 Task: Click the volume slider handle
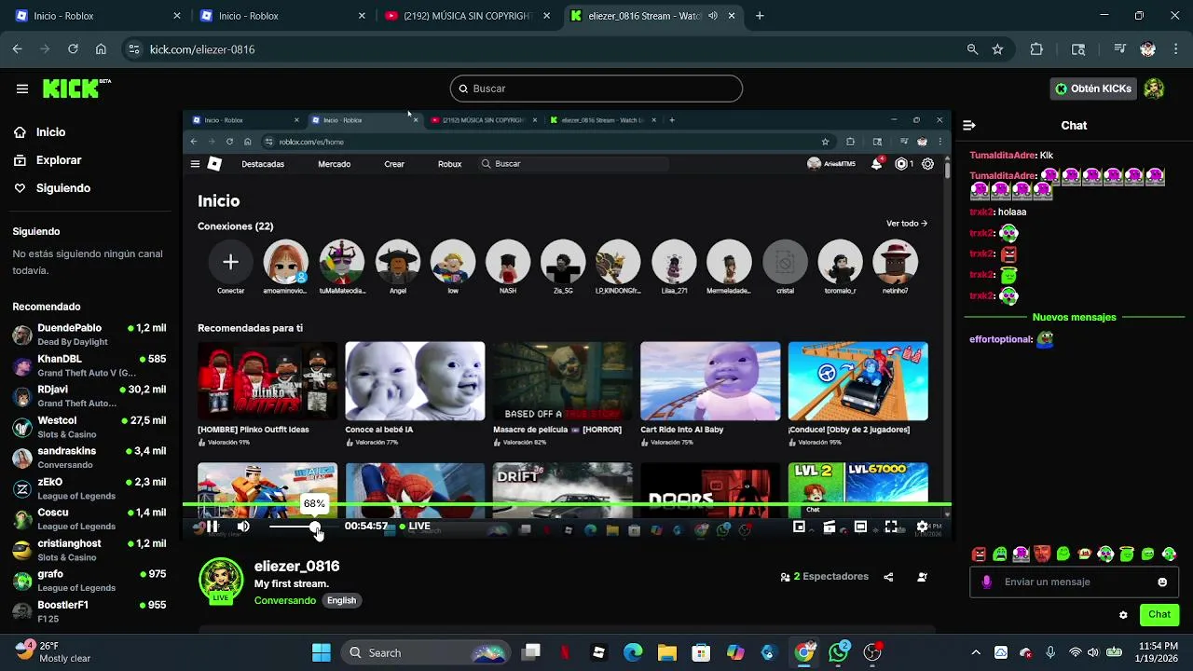pyautogui.click(x=315, y=527)
